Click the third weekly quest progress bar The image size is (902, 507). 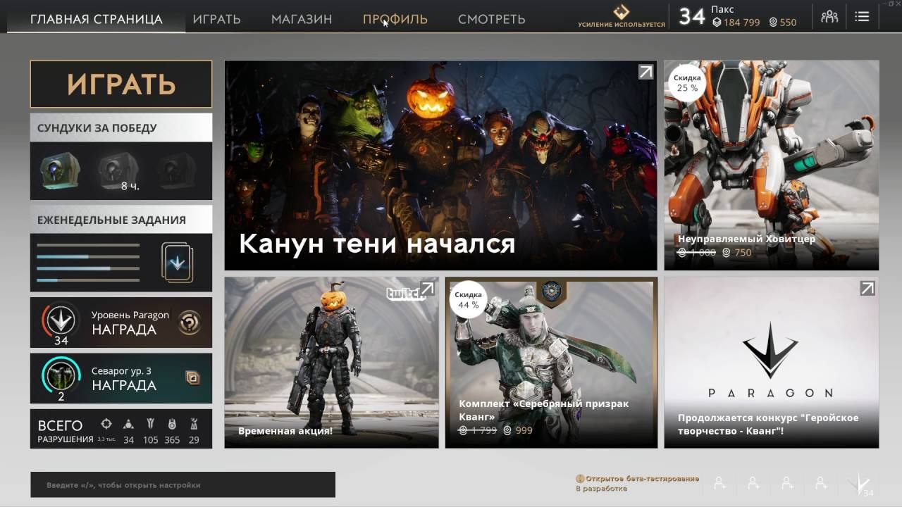[88, 269]
